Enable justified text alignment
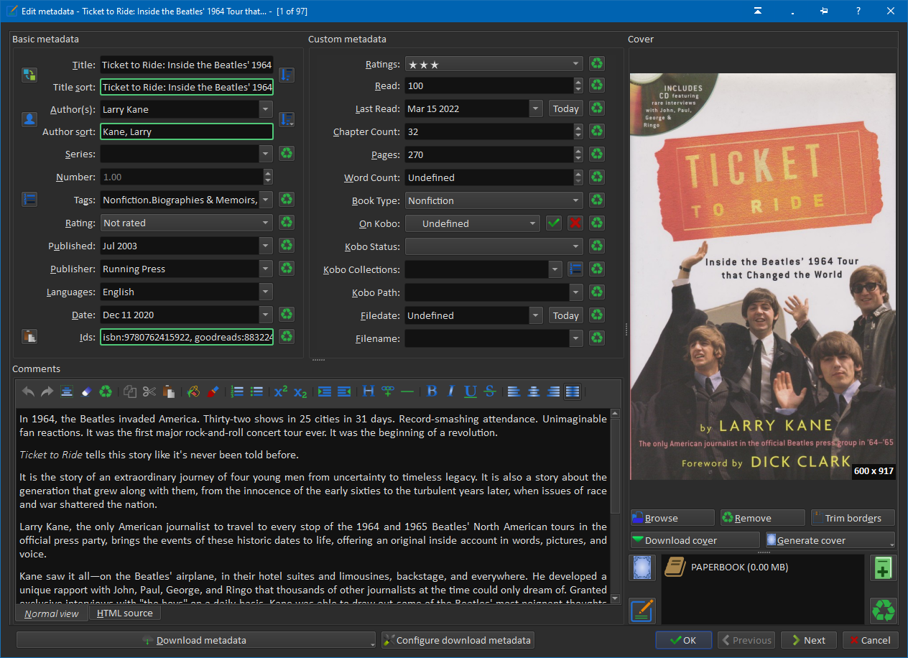This screenshot has width=908, height=658. 573,391
